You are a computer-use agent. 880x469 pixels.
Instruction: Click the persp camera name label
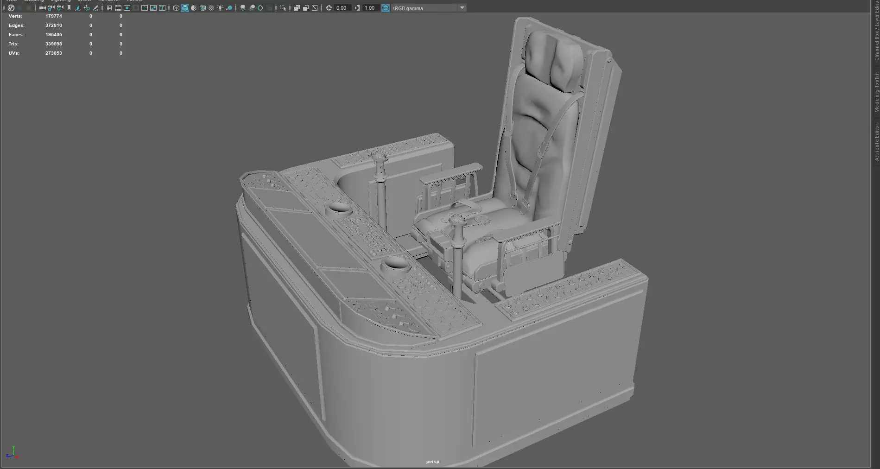coord(433,462)
